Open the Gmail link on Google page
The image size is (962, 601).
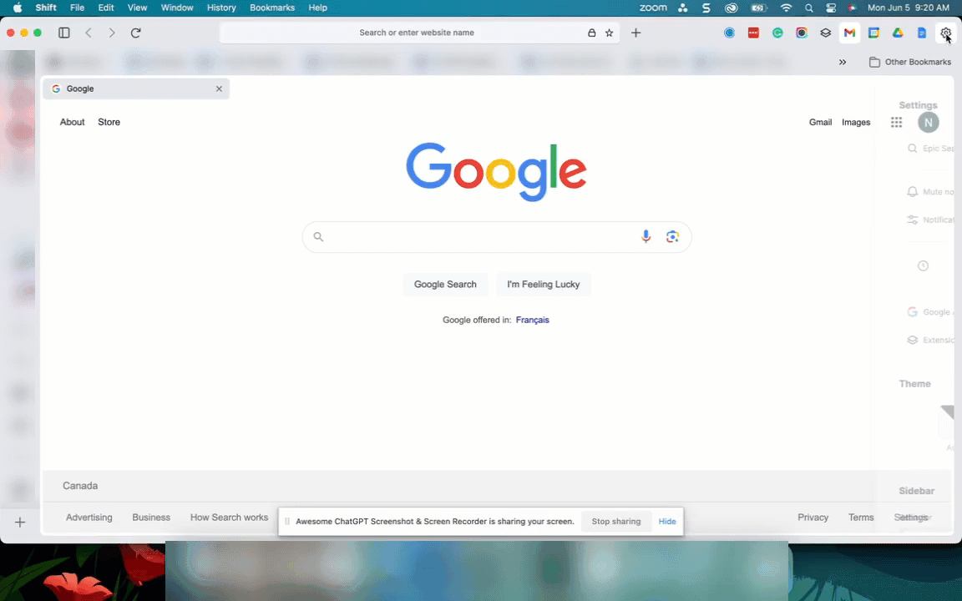(x=820, y=122)
